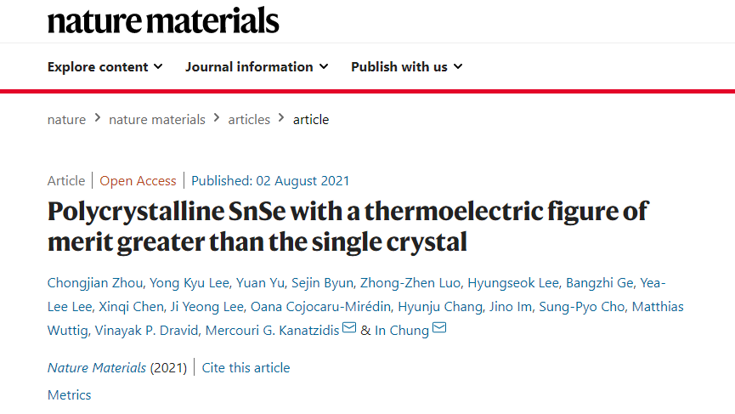This screenshot has height=414, width=735.
Task: Click the article title heading
Action: tap(347, 226)
